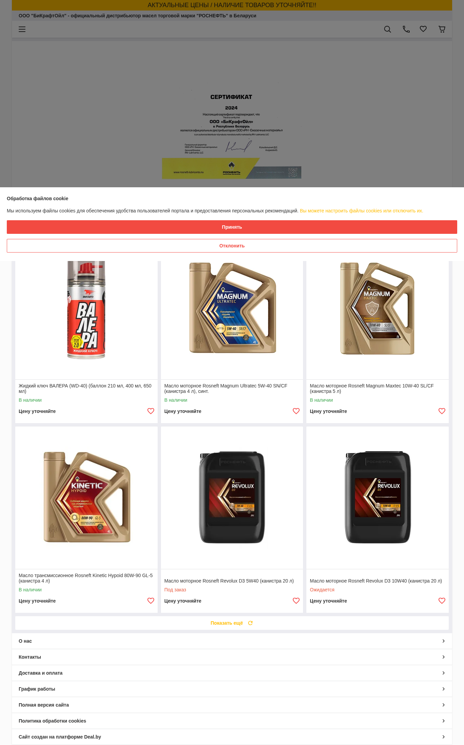Add Kinetic Hypoid 80W-90 to favorites
This screenshot has height=745, width=464.
[151, 601]
